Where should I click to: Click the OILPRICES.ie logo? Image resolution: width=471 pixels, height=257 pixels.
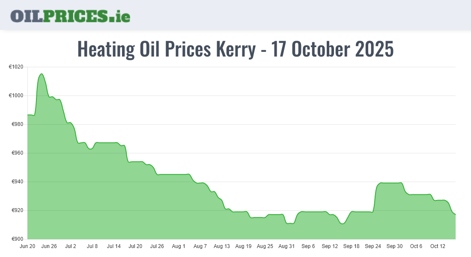point(70,16)
